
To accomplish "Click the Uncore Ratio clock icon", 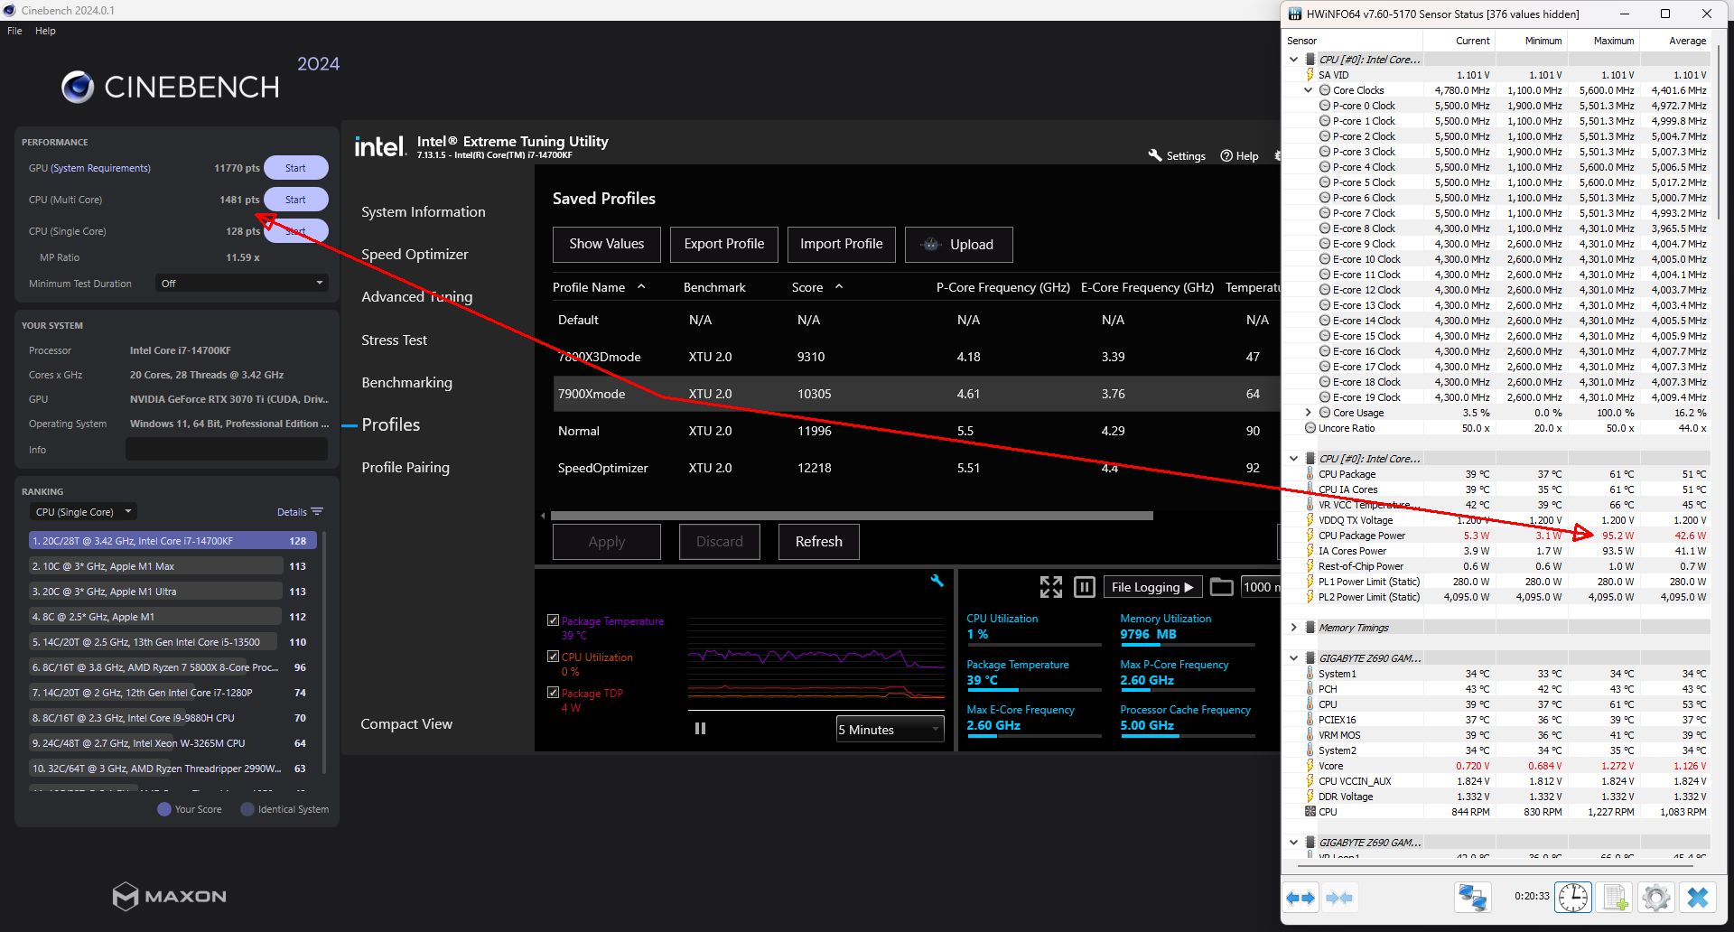I will coord(1310,428).
